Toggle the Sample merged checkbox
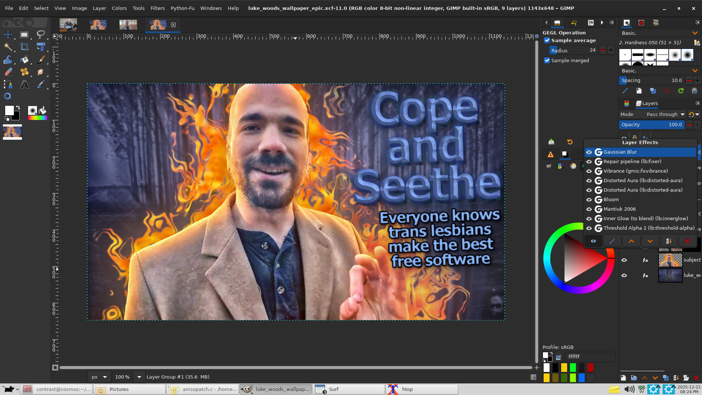The width and height of the screenshot is (702, 395). (x=547, y=61)
